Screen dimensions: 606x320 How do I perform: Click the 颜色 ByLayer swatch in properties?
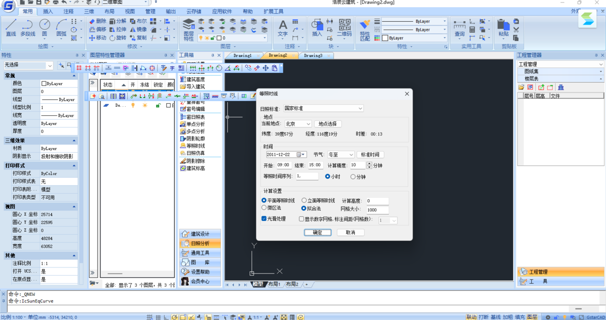(x=44, y=83)
